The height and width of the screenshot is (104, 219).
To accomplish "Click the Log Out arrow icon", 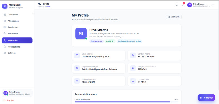I will [4, 100].
